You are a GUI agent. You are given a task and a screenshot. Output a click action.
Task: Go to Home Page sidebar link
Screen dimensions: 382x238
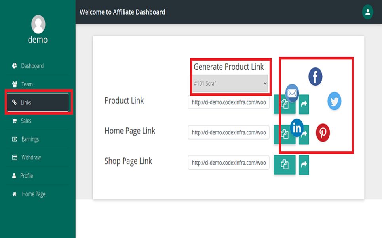(x=38, y=194)
